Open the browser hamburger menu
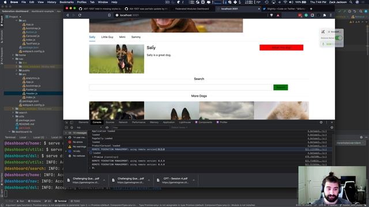 coord(330,15)
